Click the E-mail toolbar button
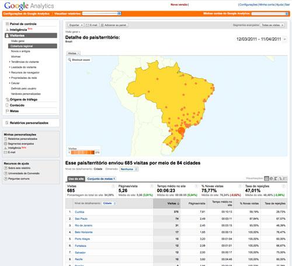 tap(92, 25)
